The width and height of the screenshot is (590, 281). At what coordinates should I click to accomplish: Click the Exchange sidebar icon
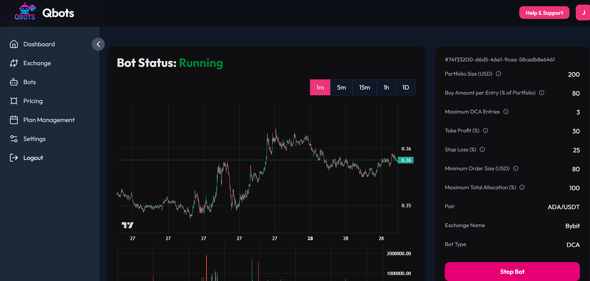click(14, 63)
